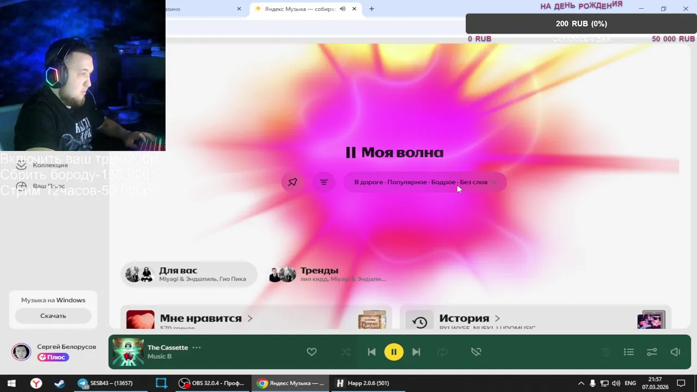Screen dimensions: 697x392
Task: Open the play queue list icon
Action: point(628,352)
